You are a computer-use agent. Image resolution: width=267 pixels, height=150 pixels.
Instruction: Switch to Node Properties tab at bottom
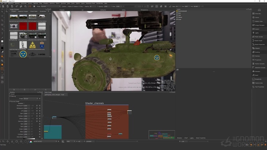coord(200,138)
